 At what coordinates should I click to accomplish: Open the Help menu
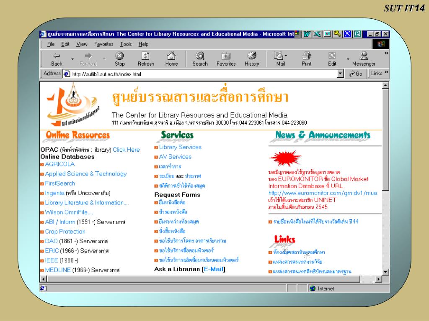click(x=143, y=44)
